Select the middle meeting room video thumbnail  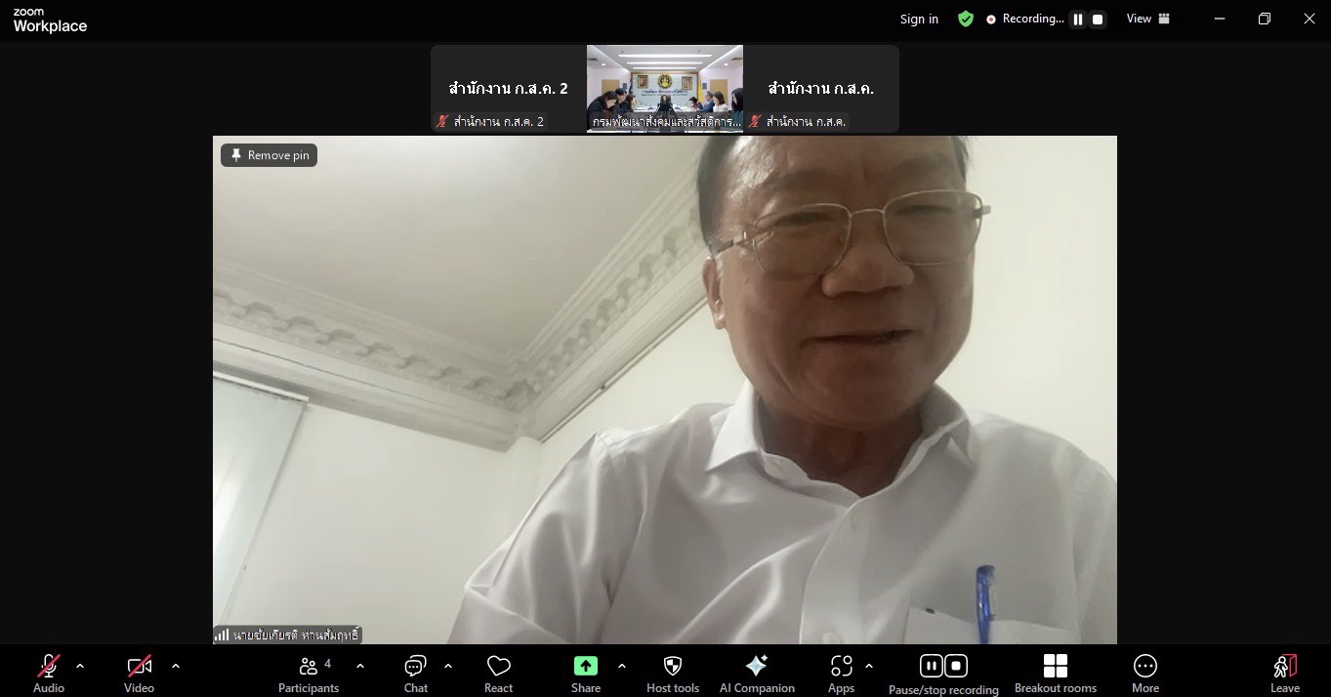point(664,88)
